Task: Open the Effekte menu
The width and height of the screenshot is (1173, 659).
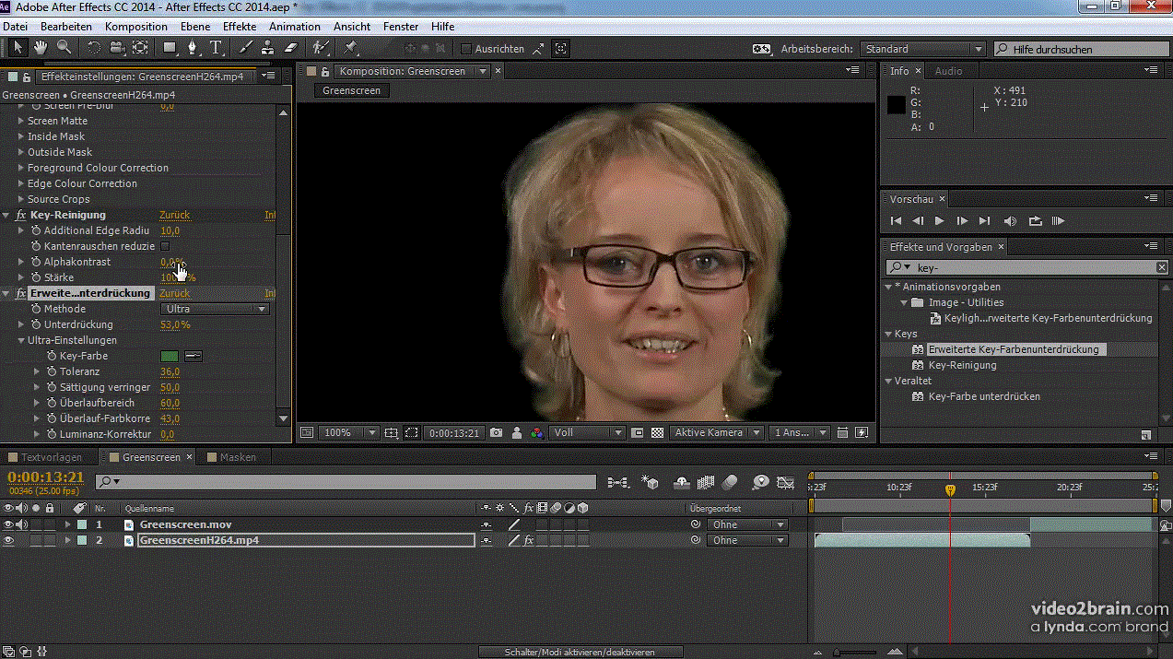Action: click(x=240, y=27)
